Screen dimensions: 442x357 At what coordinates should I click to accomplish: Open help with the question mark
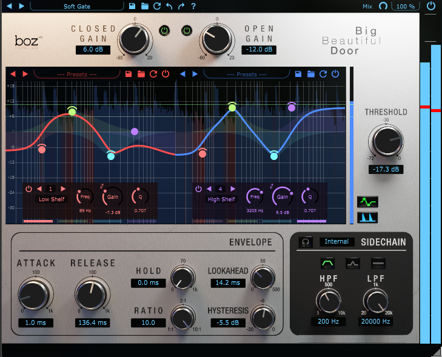193,6
